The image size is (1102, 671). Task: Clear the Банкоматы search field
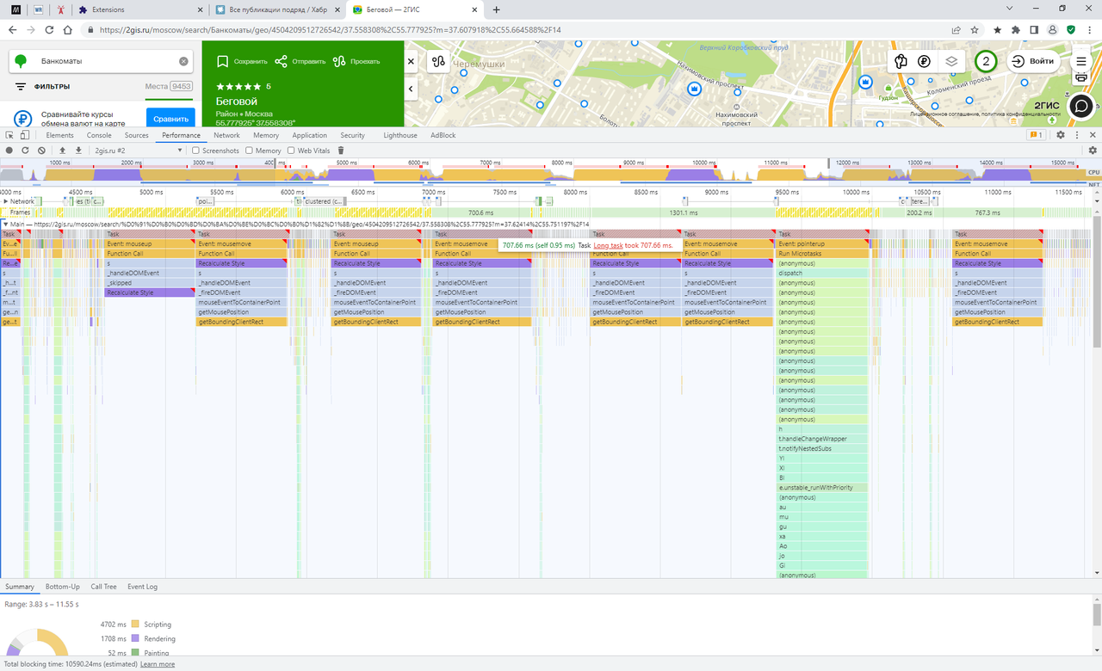[x=183, y=61]
